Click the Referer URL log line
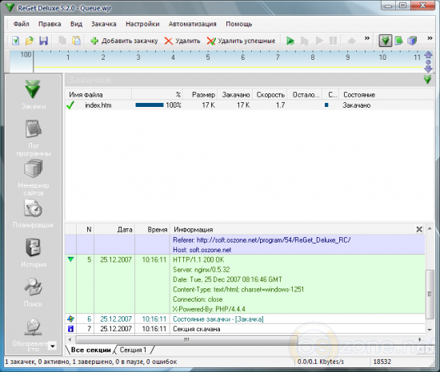Screen dimensions: 440x372 [x=262, y=240]
